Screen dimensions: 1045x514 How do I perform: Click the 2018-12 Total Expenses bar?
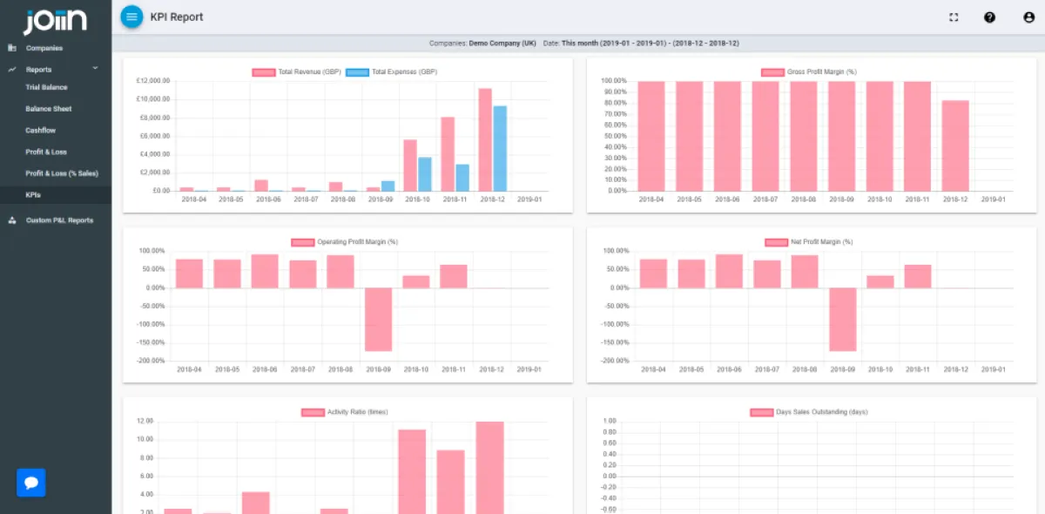tap(500, 148)
